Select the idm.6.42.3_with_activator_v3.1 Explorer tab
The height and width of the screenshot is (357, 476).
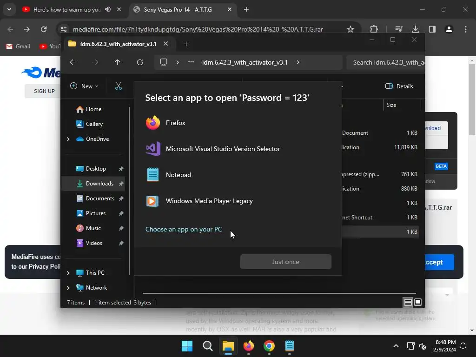(119, 44)
